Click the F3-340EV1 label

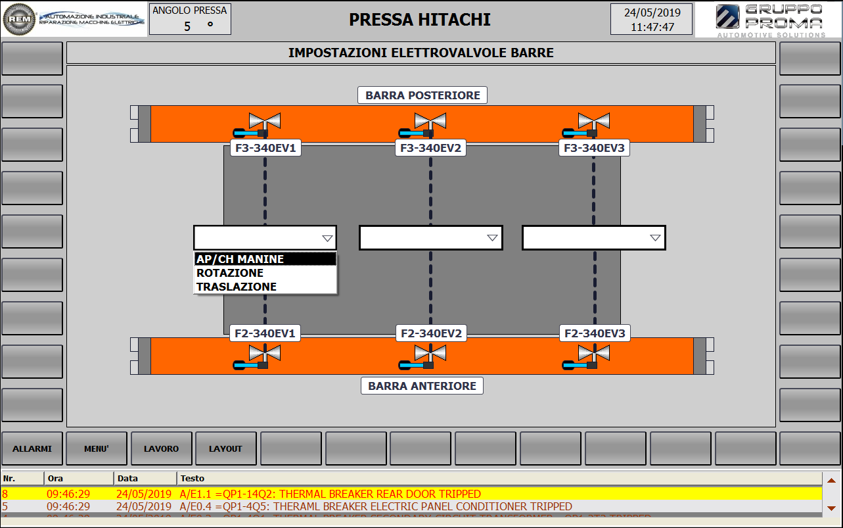[265, 149]
